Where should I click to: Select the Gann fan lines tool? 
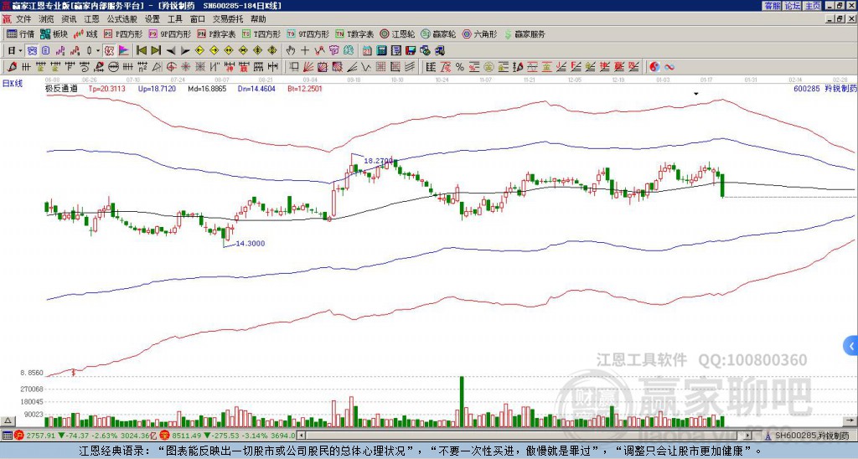coord(308,67)
